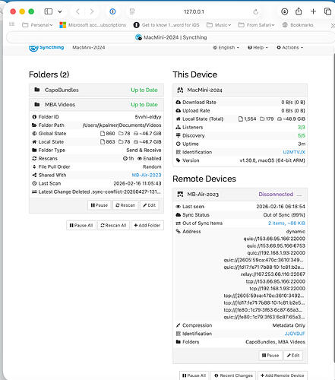Open Recent Changes
The height and width of the screenshot is (380, 335).
pos(233,375)
